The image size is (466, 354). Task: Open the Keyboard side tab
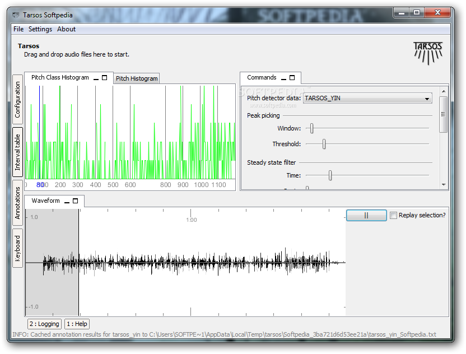tap(17, 248)
